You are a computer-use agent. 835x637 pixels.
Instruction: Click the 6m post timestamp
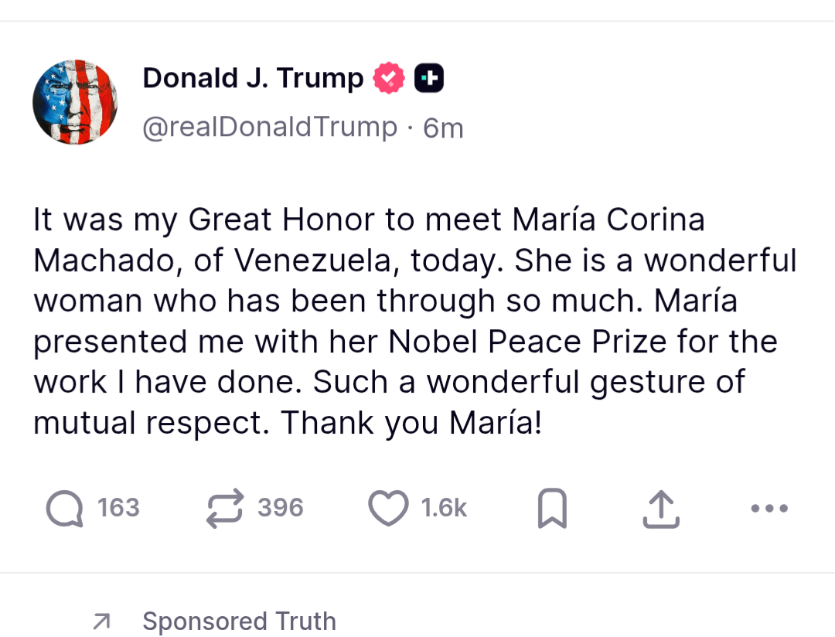pos(444,128)
